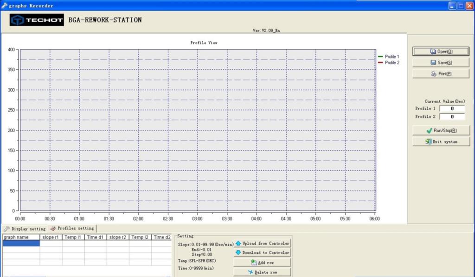Image resolution: width=475 pixels, height=277 pixels.
Task: Click the Profile 2 current value field
Action: coord(452,117)
